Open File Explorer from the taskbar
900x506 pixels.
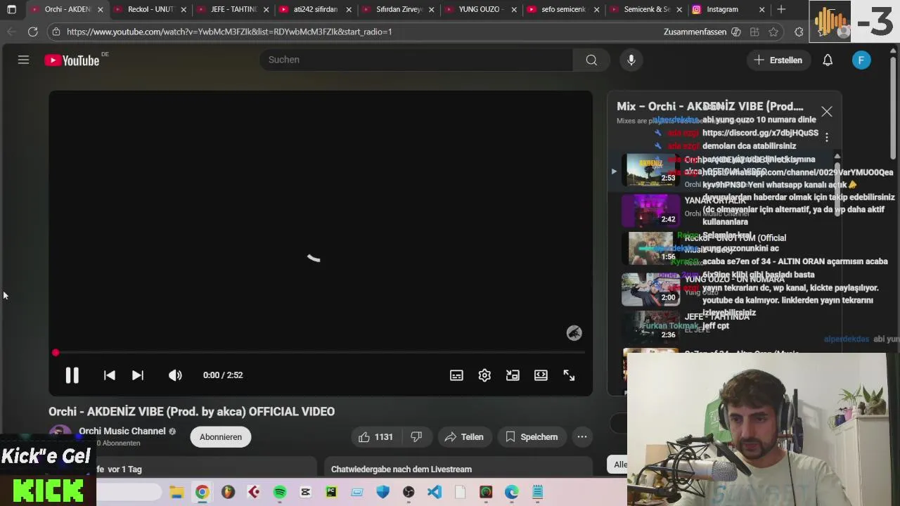point(176,492)
